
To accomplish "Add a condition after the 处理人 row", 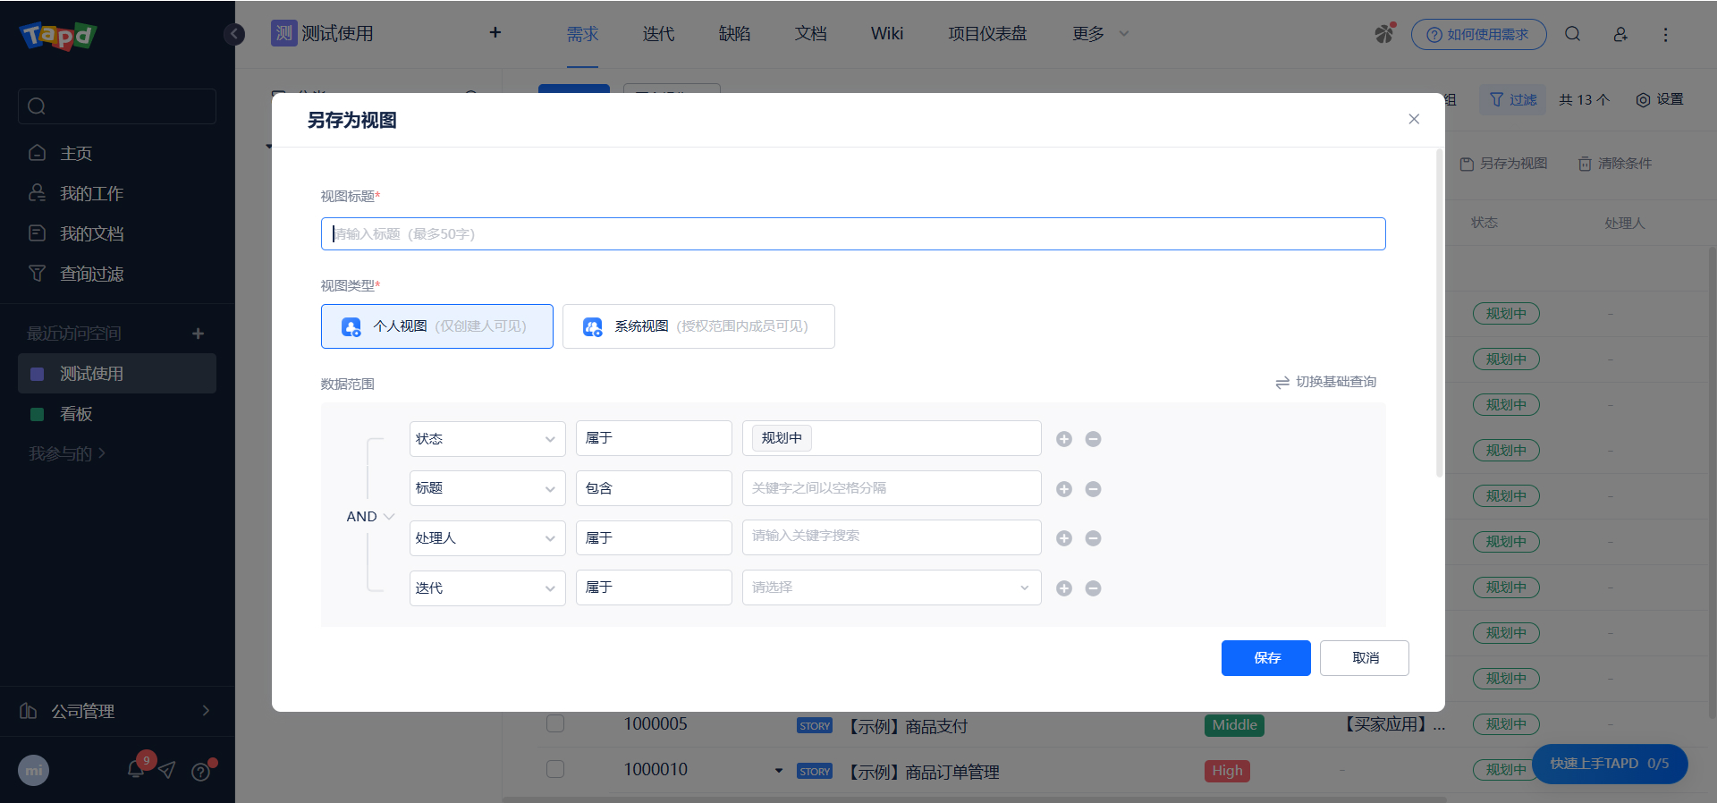I will 1064,538.
